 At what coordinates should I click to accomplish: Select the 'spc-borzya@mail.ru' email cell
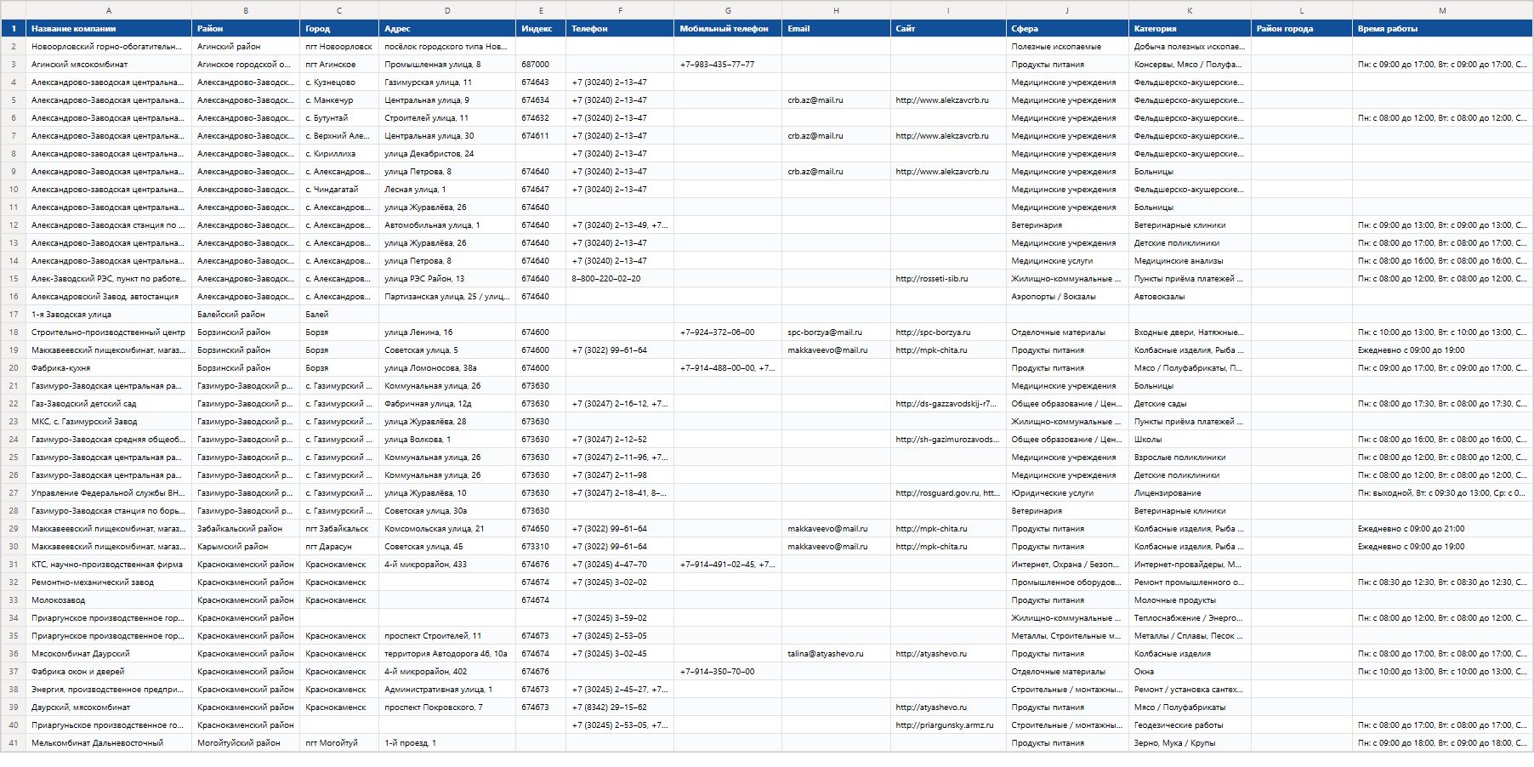(837, 332)
